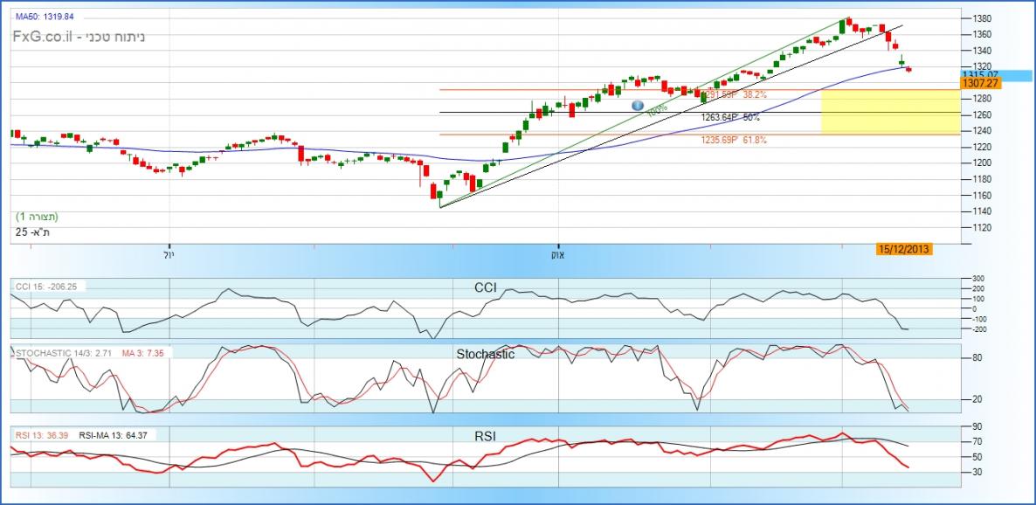Click the CCI panel title
Image resolution: width=1036 pixels, height=505 pixels.
pyautogui.click(x=487, y=287)
